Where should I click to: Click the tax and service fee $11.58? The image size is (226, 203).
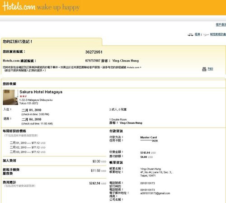[99, 170]
